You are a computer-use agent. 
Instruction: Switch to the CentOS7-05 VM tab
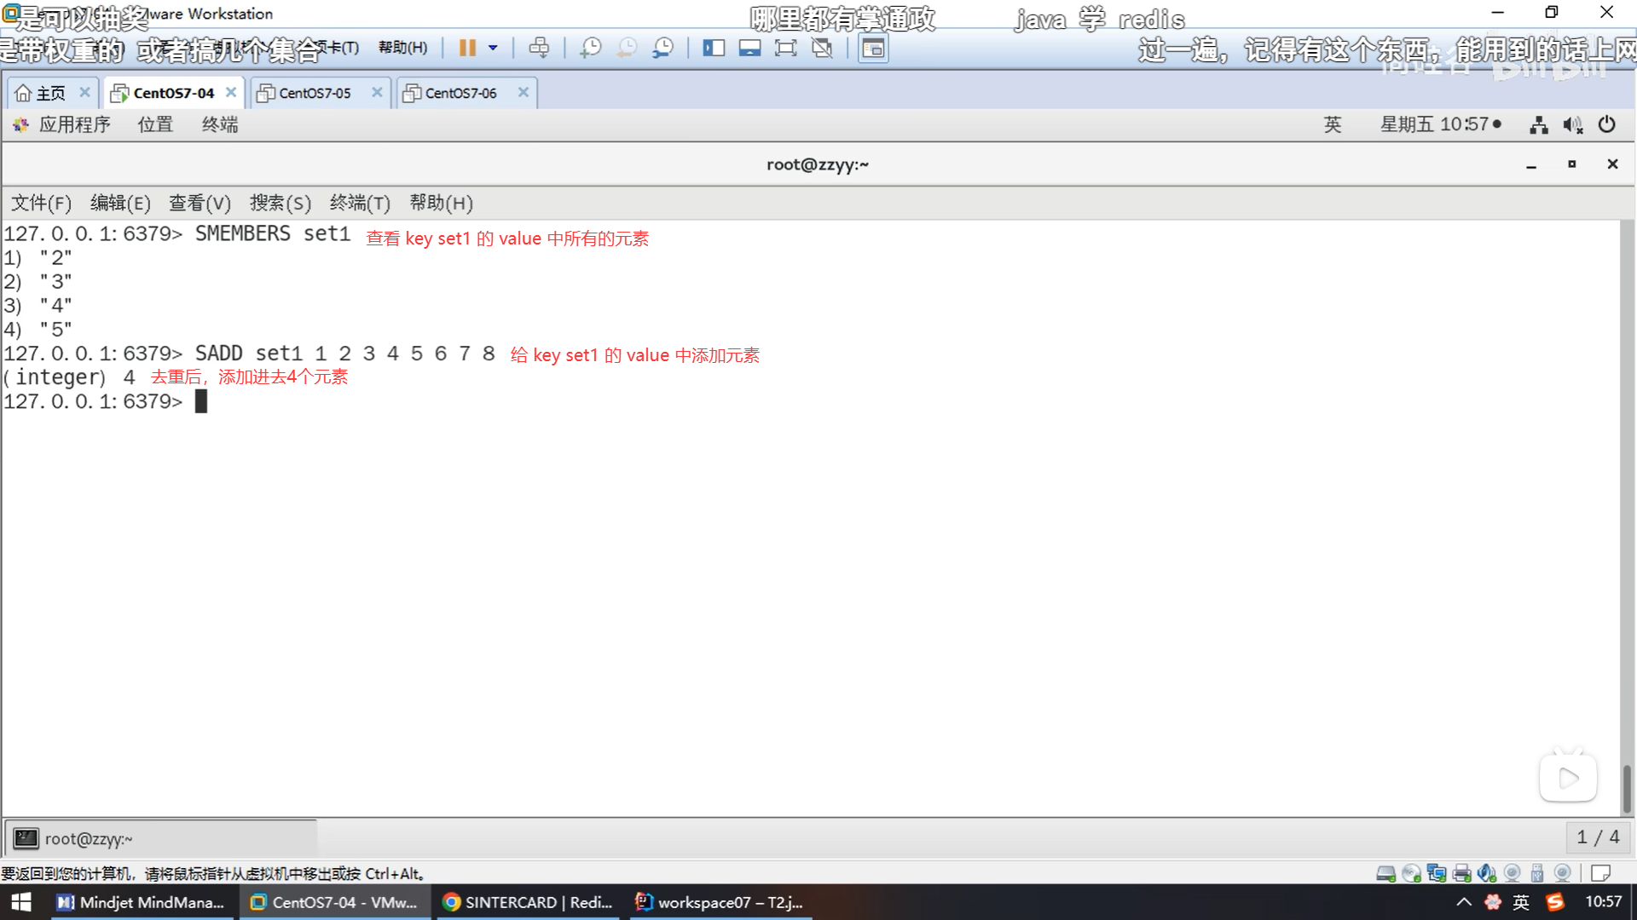[315, 93]
